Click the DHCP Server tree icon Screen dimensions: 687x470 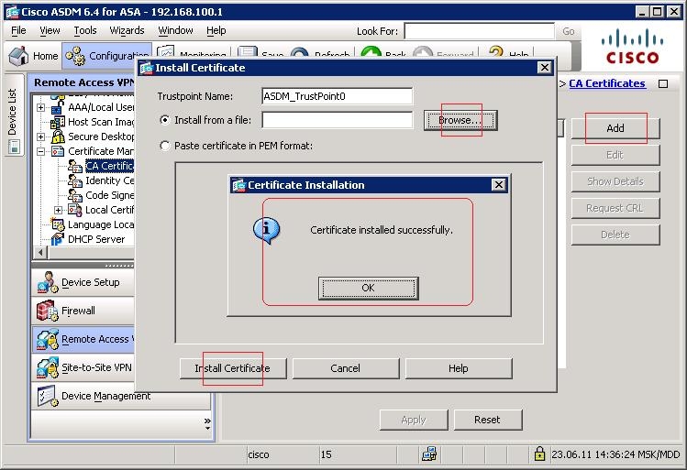point(58,239)
